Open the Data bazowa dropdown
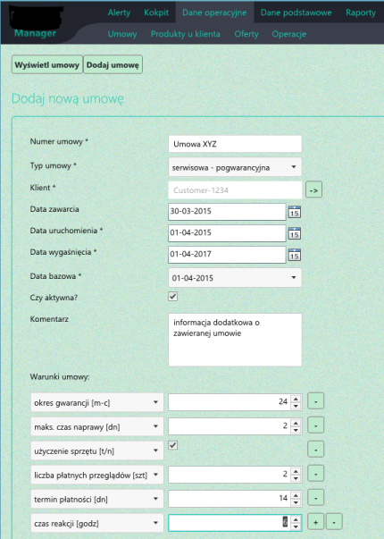Viewport: 384px width, 539px height. pos(235,278)
